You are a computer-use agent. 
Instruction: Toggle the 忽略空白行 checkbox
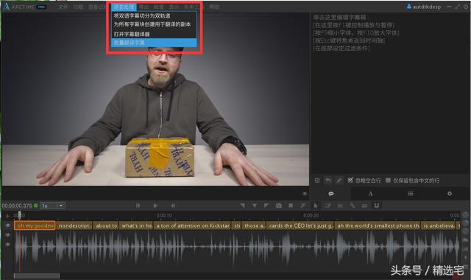tap(350, 180)
